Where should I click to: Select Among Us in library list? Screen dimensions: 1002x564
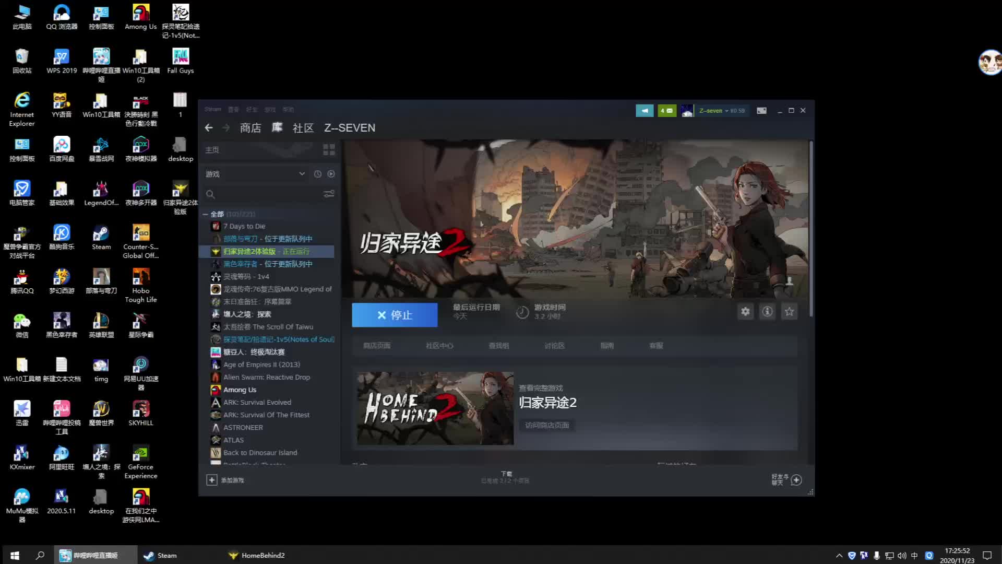(240, 390)
